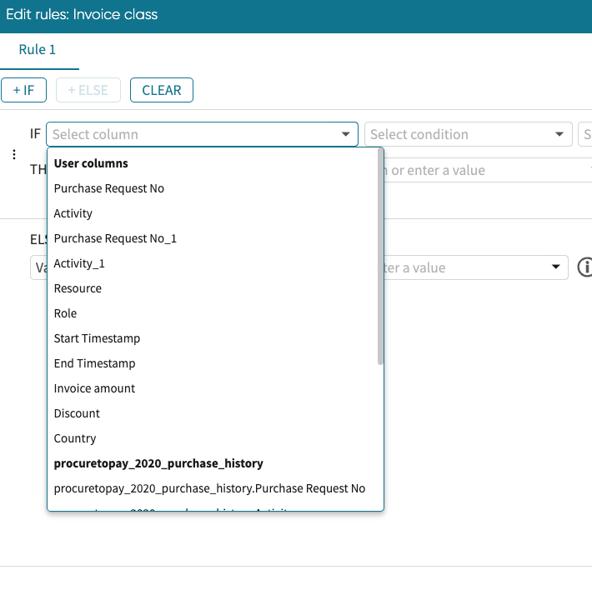
Task: Select Invoice amount column
Action: pos(94,388)
